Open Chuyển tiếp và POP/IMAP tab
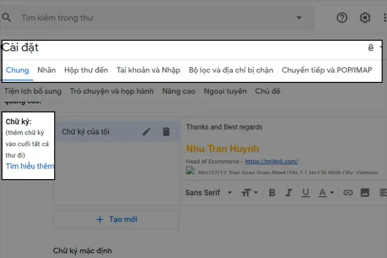The width and height of the screenshot is (387, 258). coord(327,70)
